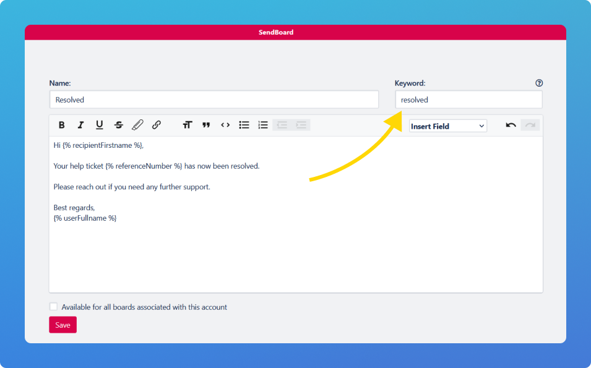Format text as blockquote
591x368 pixels.
point(206,125)
